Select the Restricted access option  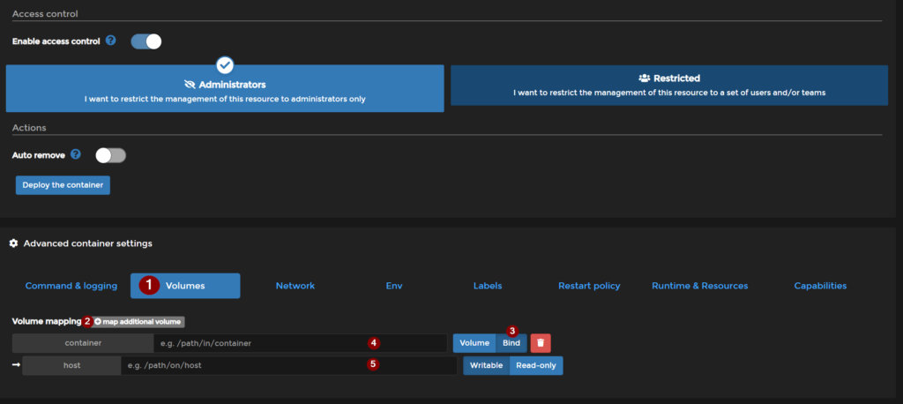point(668,85)
